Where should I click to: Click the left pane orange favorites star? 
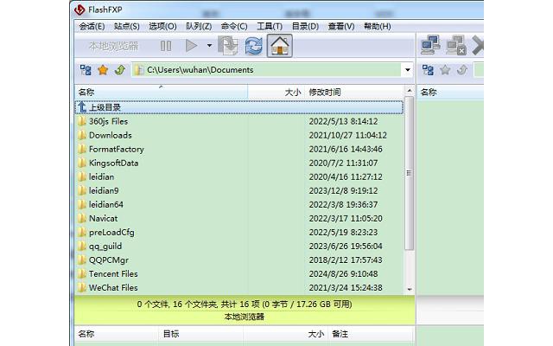pos(103,70)
